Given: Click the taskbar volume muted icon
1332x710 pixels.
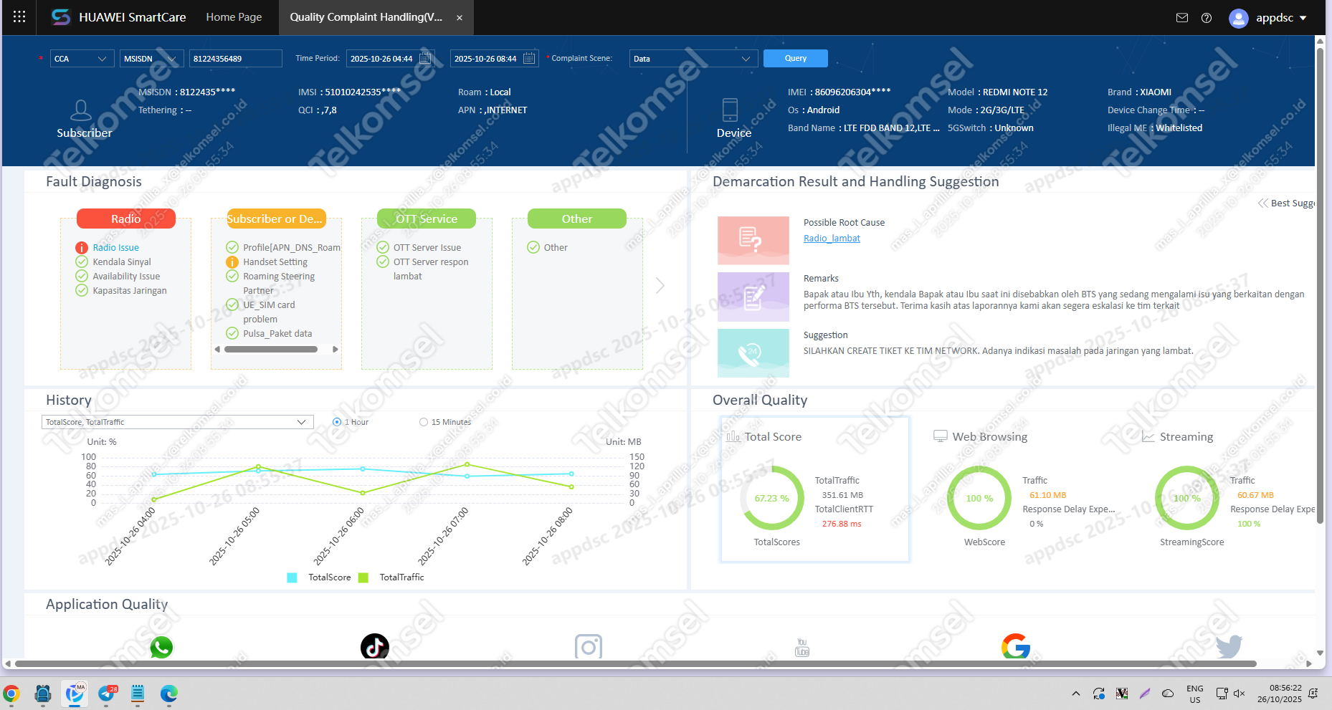Looking at the screenshot, I should pos(1240,693).
